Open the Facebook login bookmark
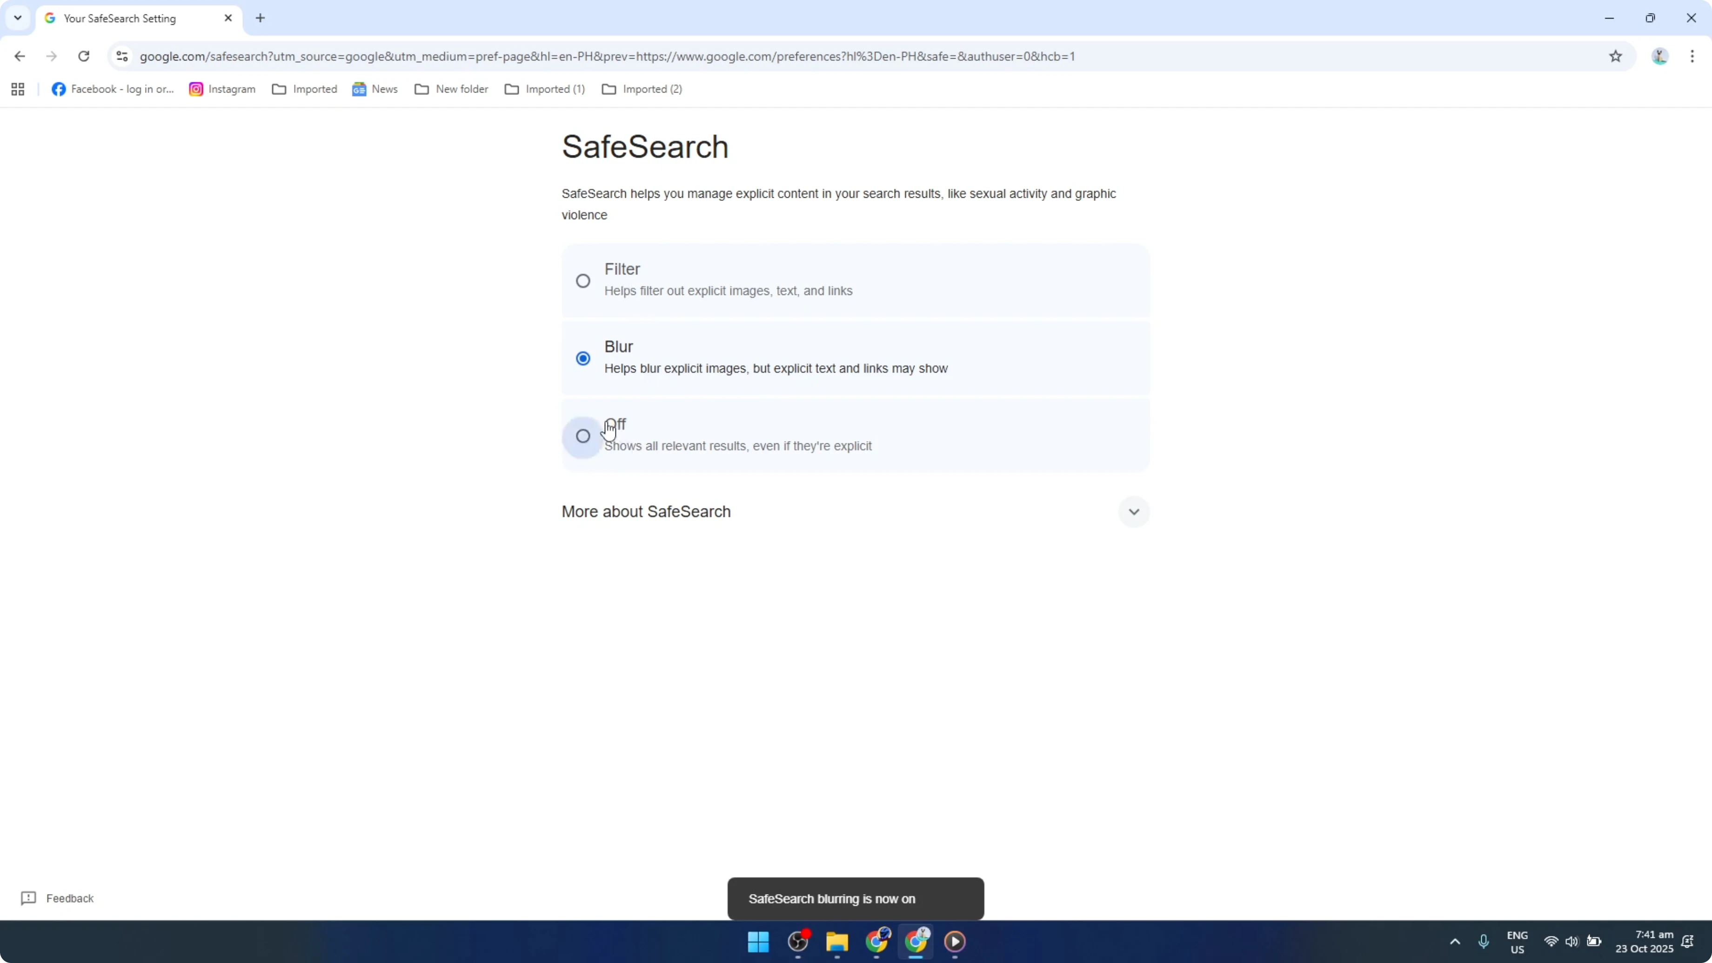Screen dimensions: 1712x963 112,88
